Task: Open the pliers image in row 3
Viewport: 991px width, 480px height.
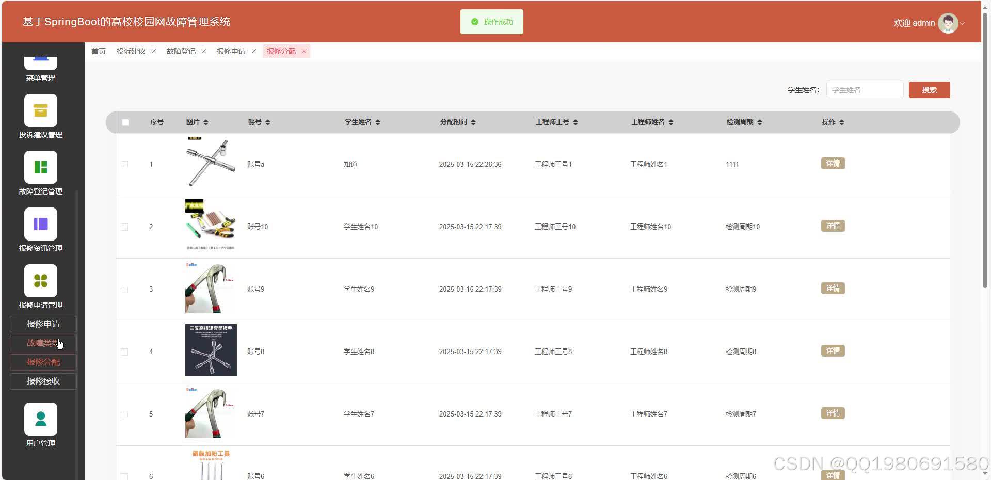Action: [x=211, y=287]
